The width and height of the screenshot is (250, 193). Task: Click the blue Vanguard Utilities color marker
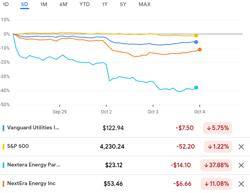click(4, 128)
